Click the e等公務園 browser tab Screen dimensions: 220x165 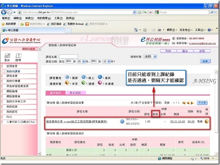pyautogui.click(x=33, y=30)
